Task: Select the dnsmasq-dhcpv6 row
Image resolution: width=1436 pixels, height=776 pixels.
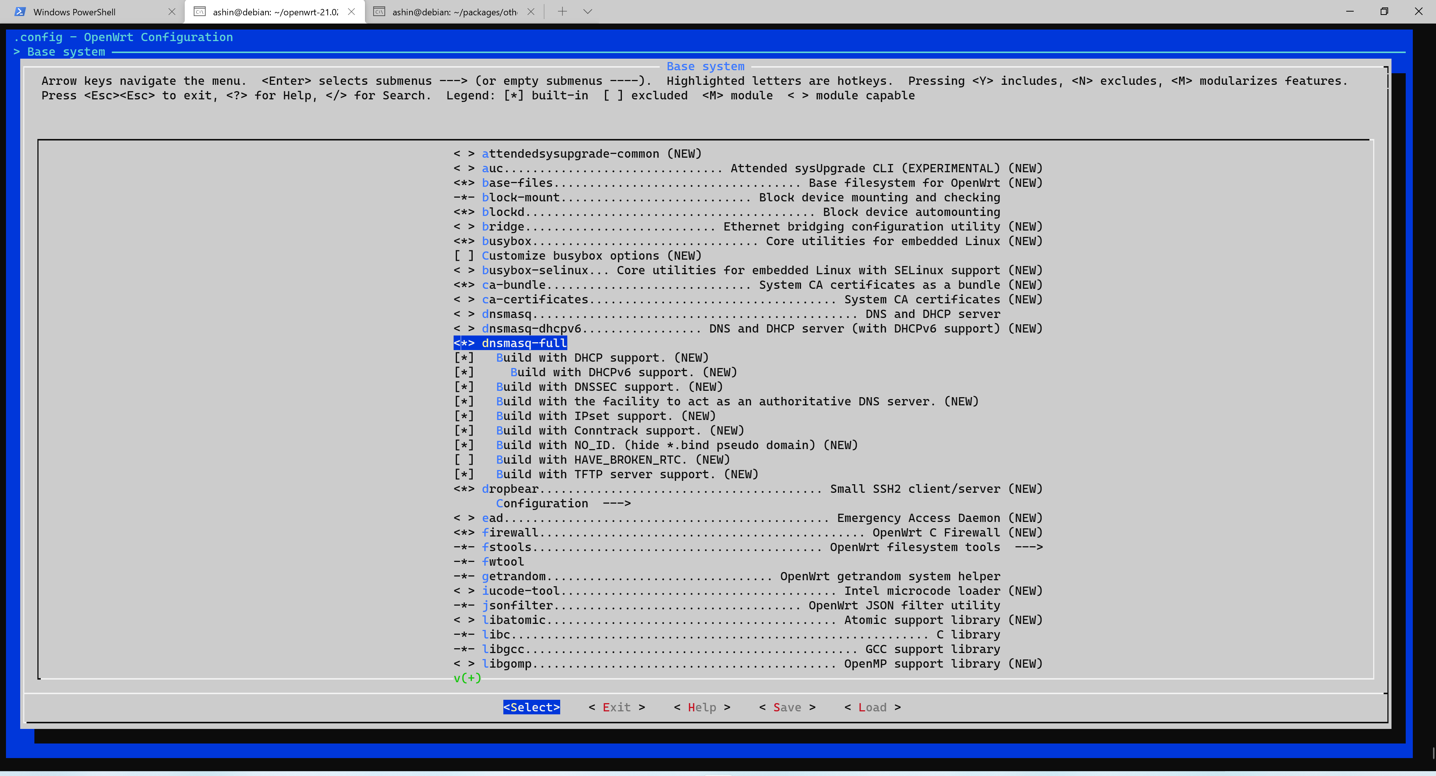Action: coord(748,329)
